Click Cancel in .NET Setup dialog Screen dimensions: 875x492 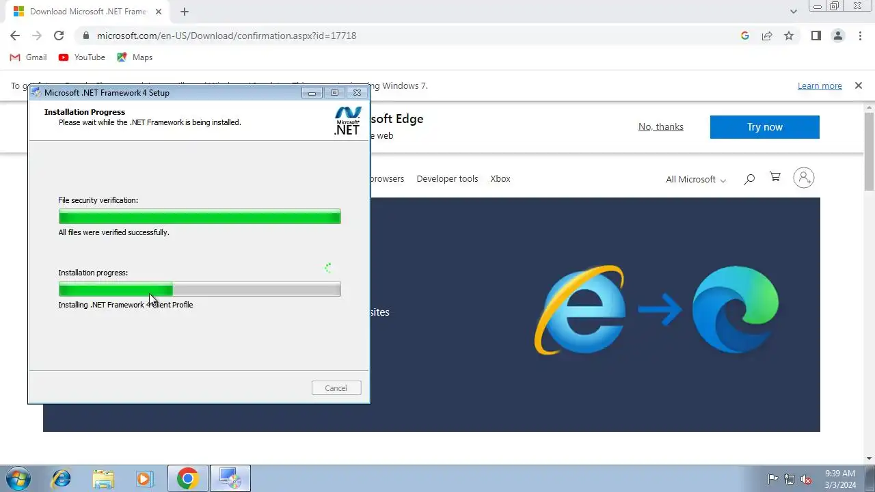(x=336, y=388)
